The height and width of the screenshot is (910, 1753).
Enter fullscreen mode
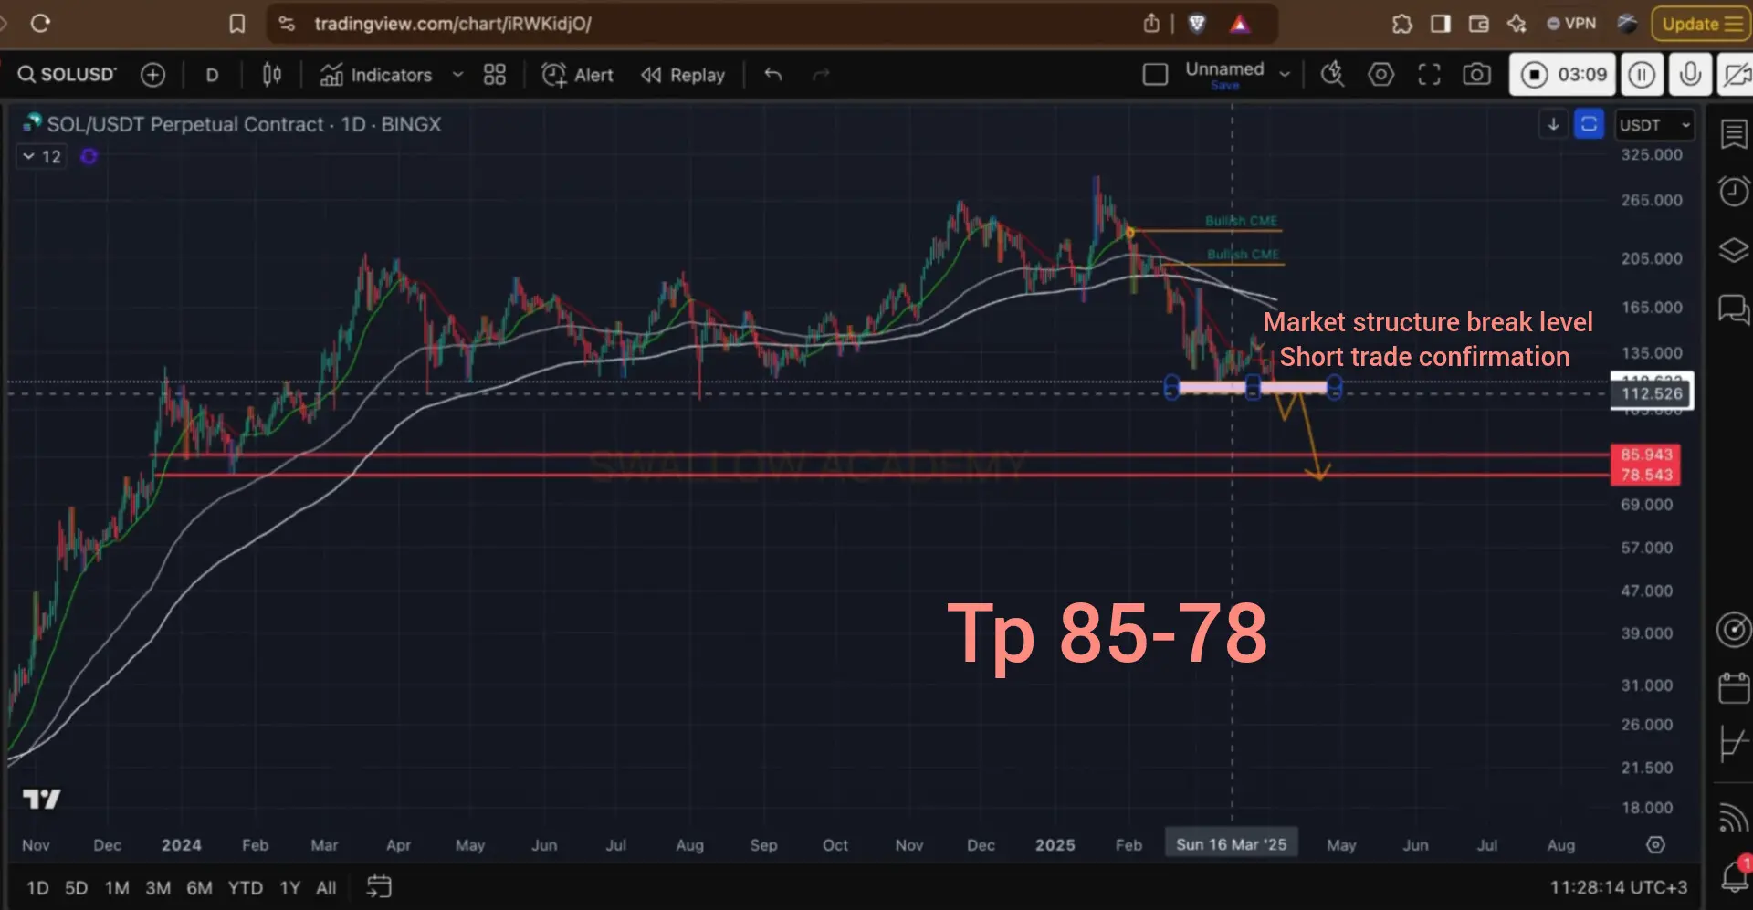coord(1429,75)
